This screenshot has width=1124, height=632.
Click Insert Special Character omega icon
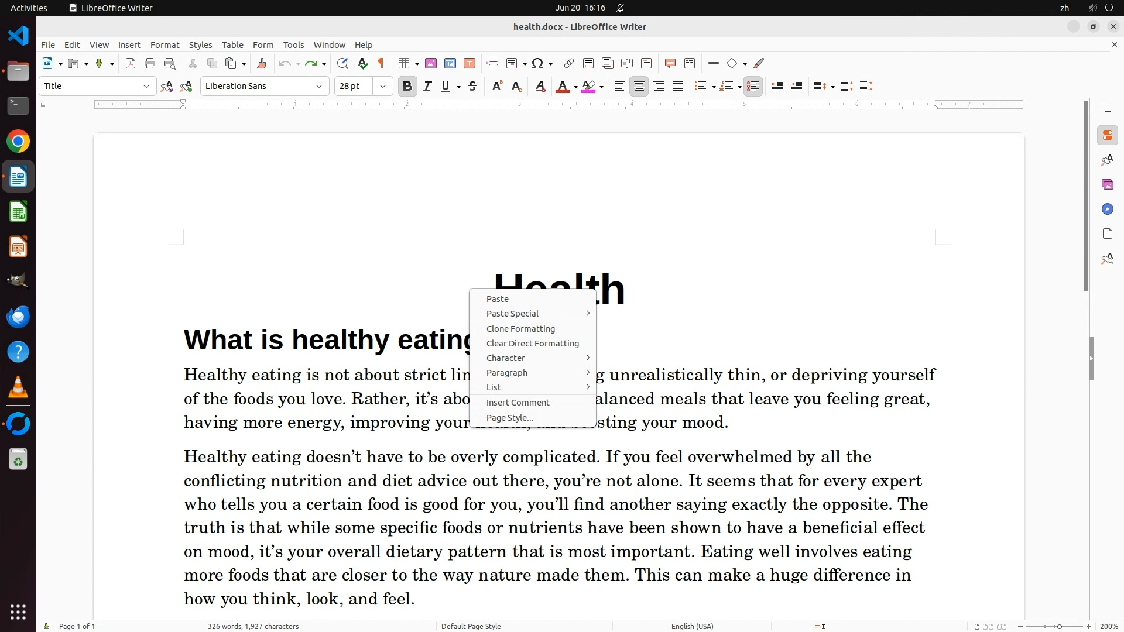pyautogui.click(x=537, y=64)
